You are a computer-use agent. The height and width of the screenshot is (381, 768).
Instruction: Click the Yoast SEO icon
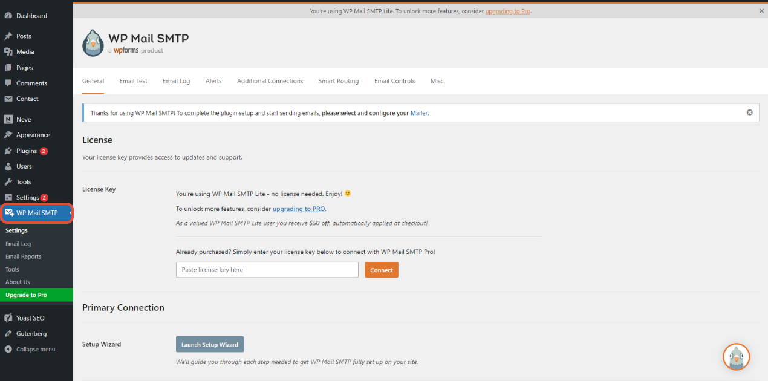(8, 318)
